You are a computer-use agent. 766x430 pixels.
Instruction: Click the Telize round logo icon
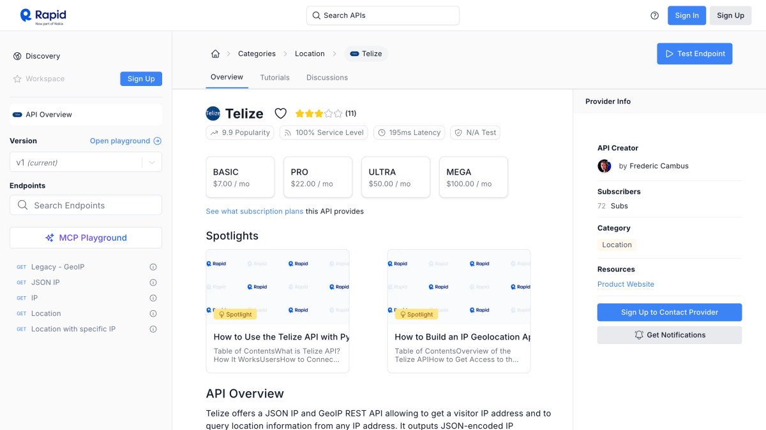point(213,113)
